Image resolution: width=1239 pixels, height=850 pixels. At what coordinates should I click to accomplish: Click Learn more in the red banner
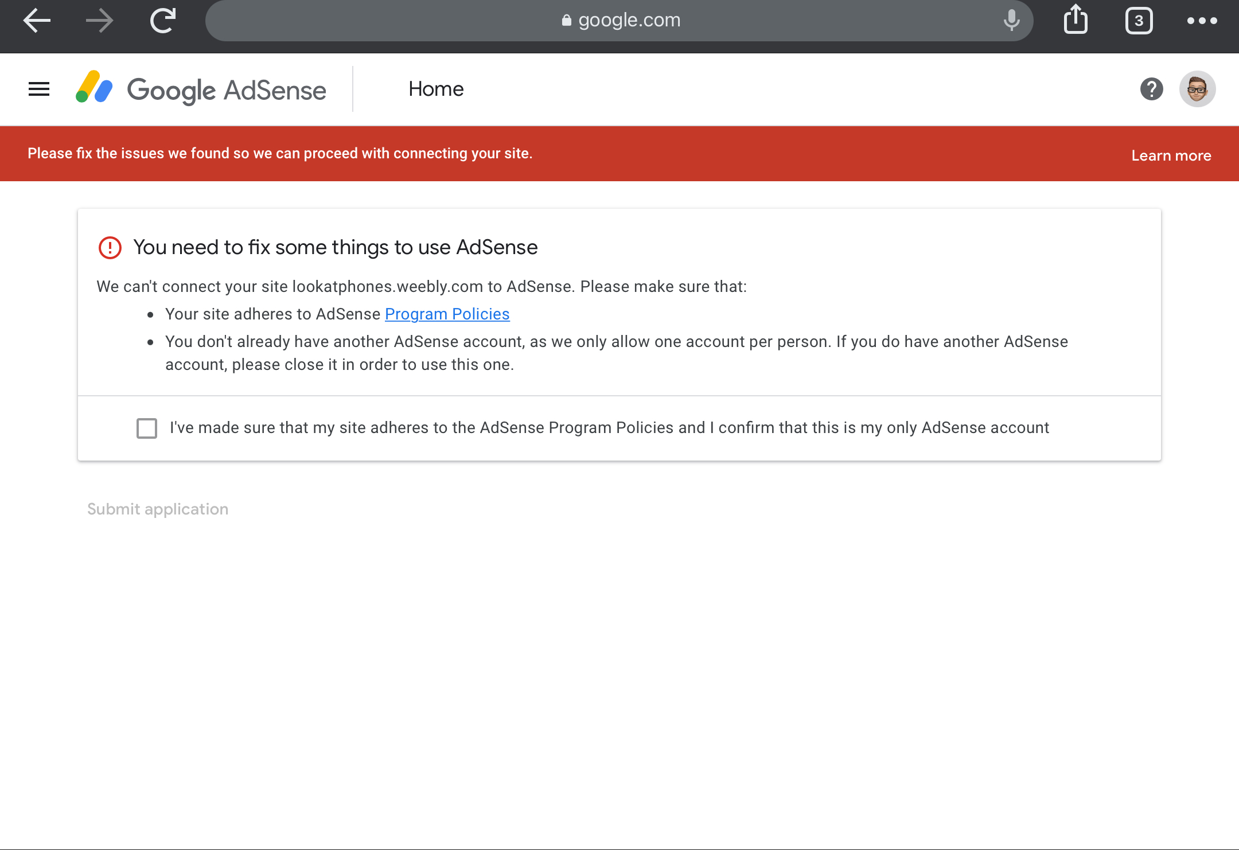pos(1171,155)
